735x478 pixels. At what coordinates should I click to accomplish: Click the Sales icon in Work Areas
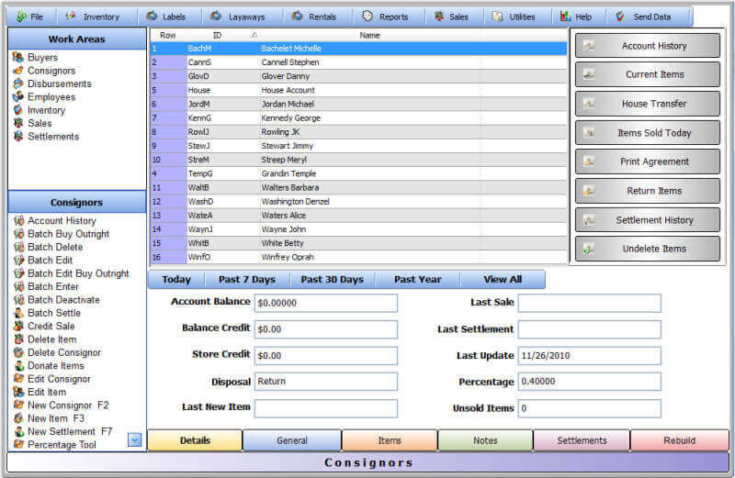point(18,123)
